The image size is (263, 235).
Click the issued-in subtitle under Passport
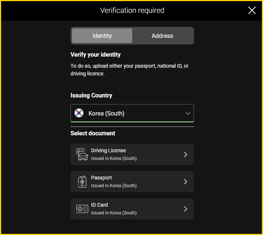(x=114, y=186)
